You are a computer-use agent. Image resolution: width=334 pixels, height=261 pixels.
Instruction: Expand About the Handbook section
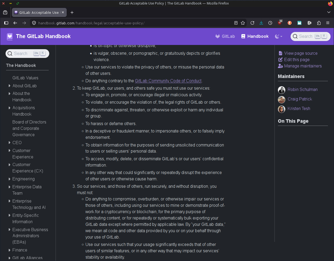click(10, 93)
